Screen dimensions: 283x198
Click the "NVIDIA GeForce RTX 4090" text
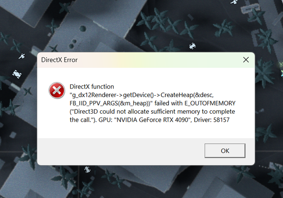(152, 120)
